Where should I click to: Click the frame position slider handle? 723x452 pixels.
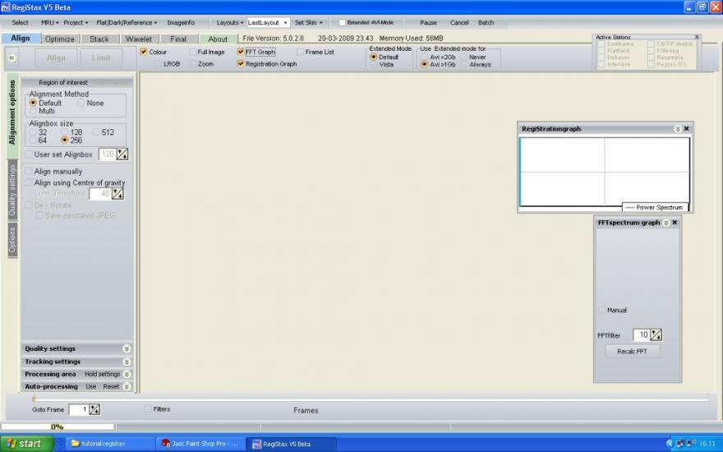[34, 399]
